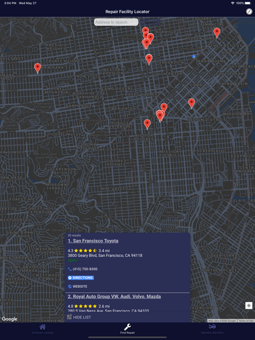Switch to Contract Lookup tab
This screenshot has width=255, height=340.
pyautogui.click(x=42, y=329)
